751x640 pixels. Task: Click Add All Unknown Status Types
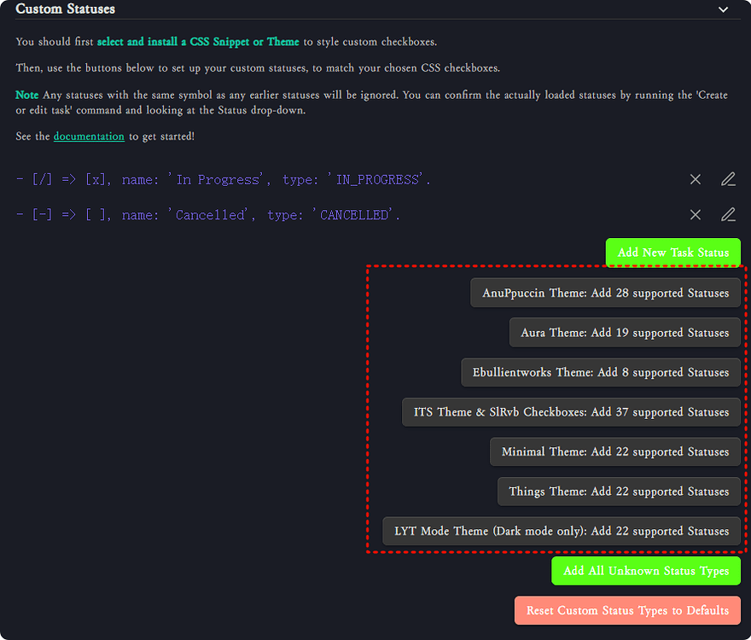pyautogui.click(x=645, y=571)
